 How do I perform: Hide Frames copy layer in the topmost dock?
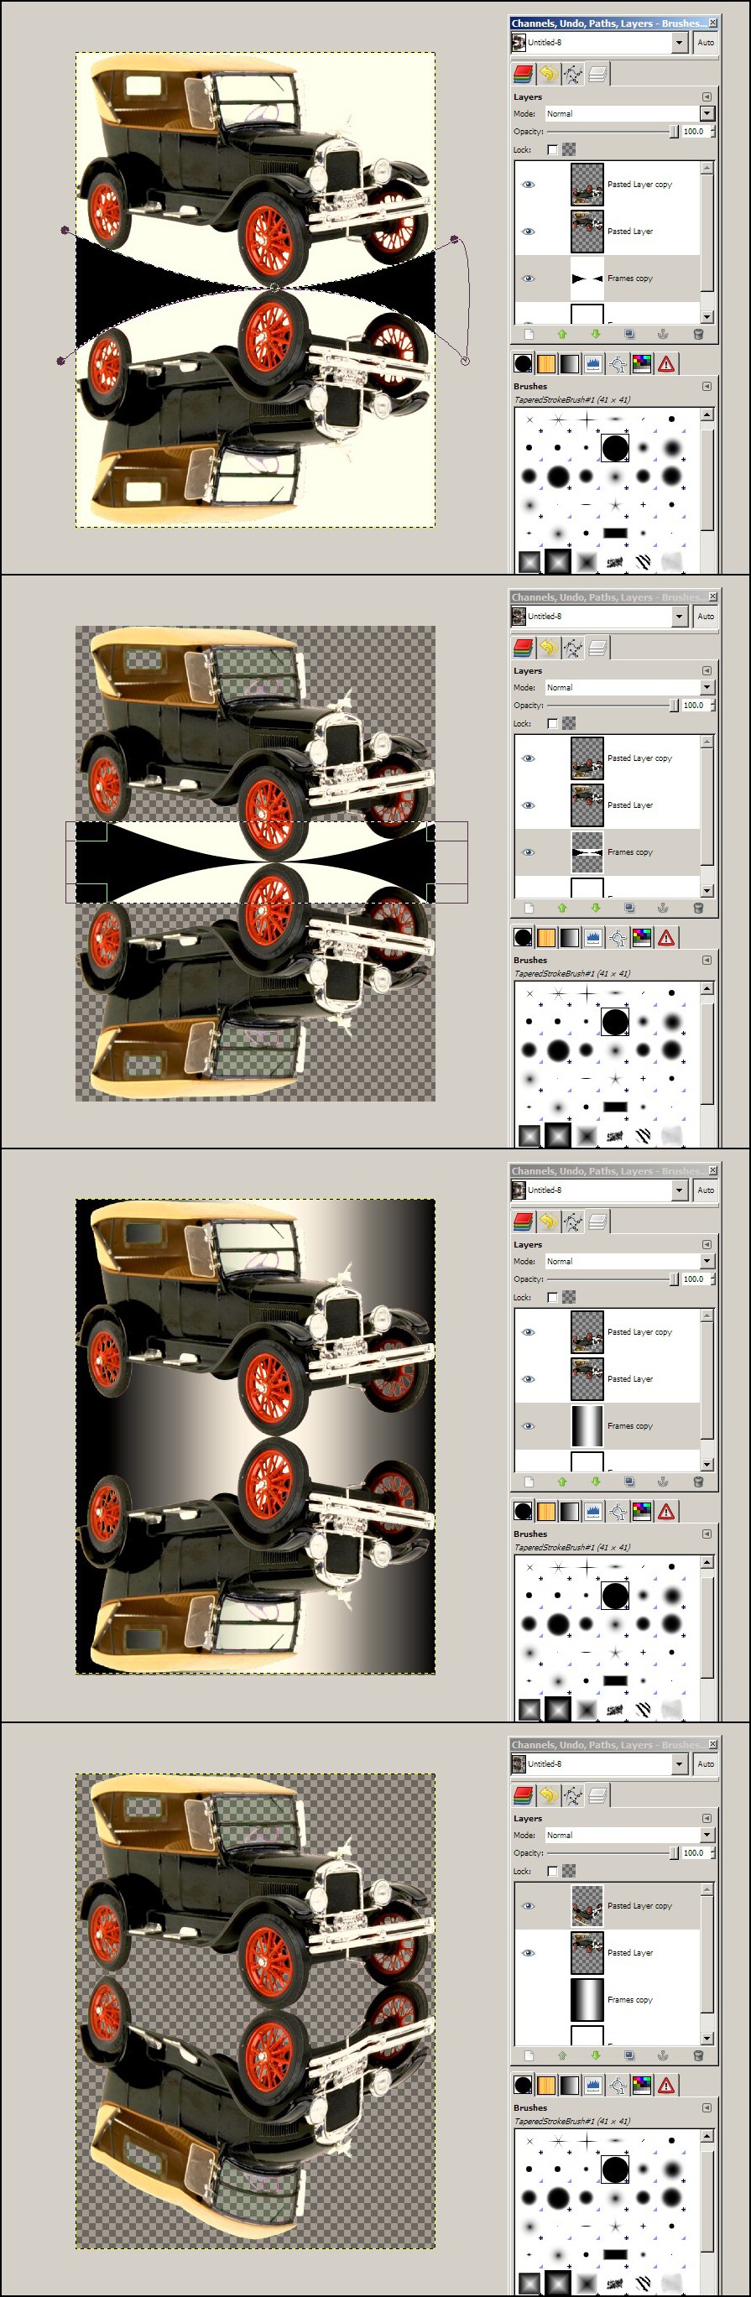528,279
